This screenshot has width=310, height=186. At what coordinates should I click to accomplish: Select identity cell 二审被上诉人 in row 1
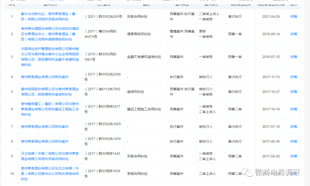209,14
